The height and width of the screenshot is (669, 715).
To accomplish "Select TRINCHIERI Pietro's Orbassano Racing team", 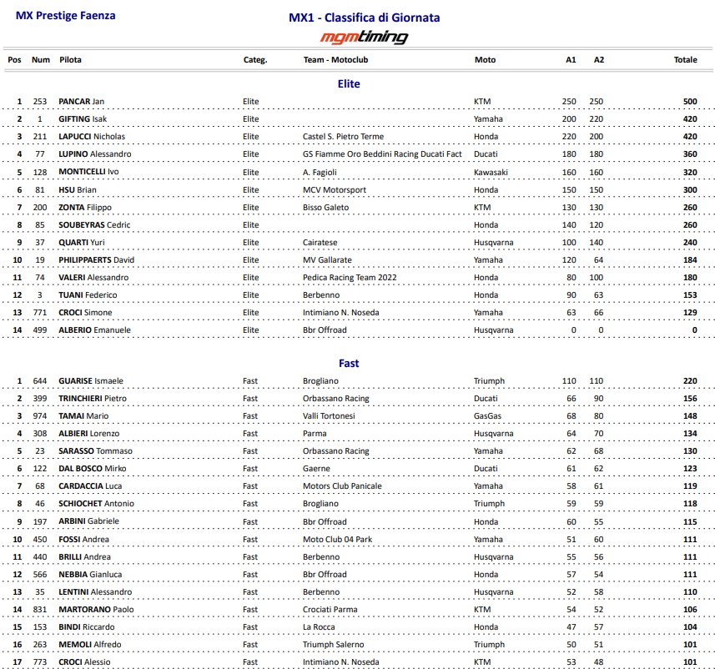I will tap(336, 399).
